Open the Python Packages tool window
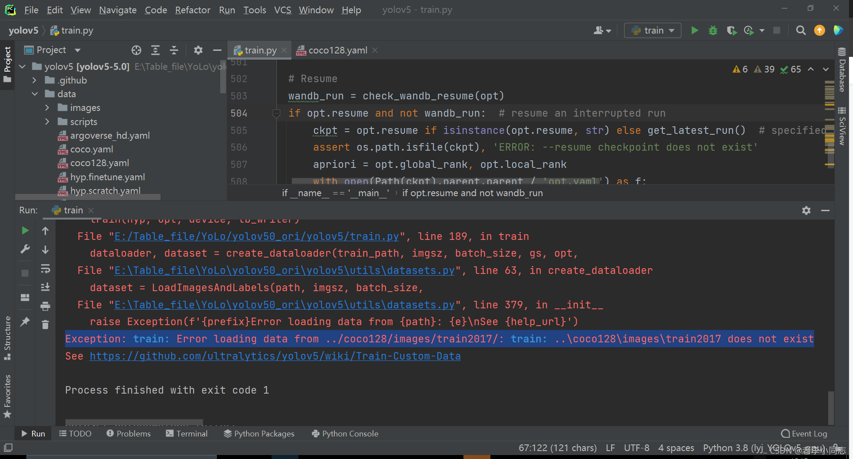853x459 pixels. click(259, 434)
